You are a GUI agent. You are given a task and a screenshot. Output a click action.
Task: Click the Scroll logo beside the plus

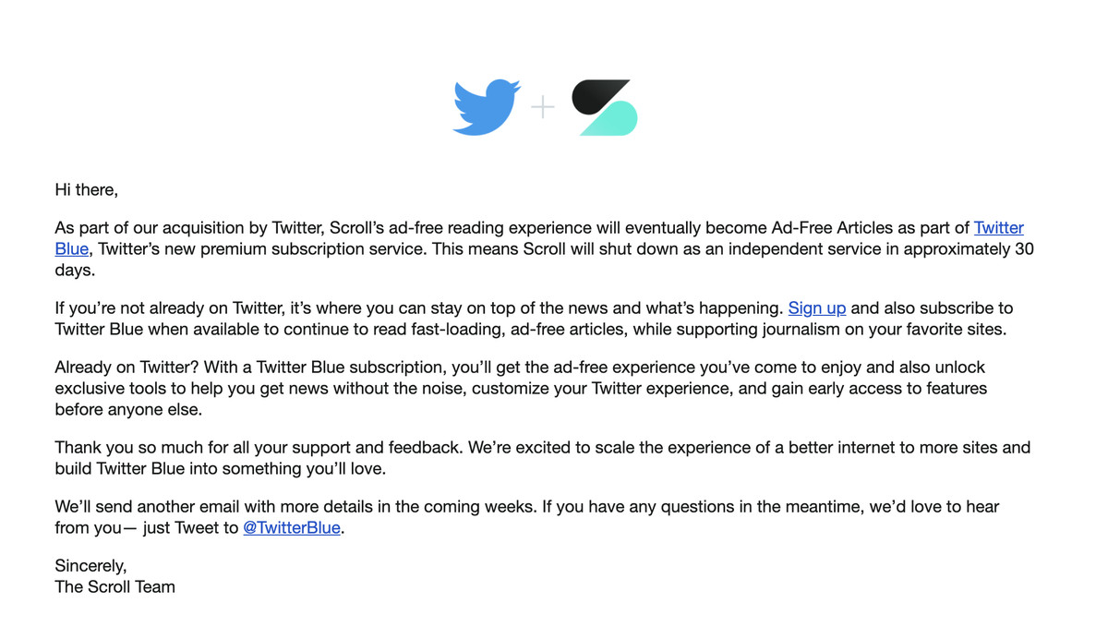[x=605, y=108]
